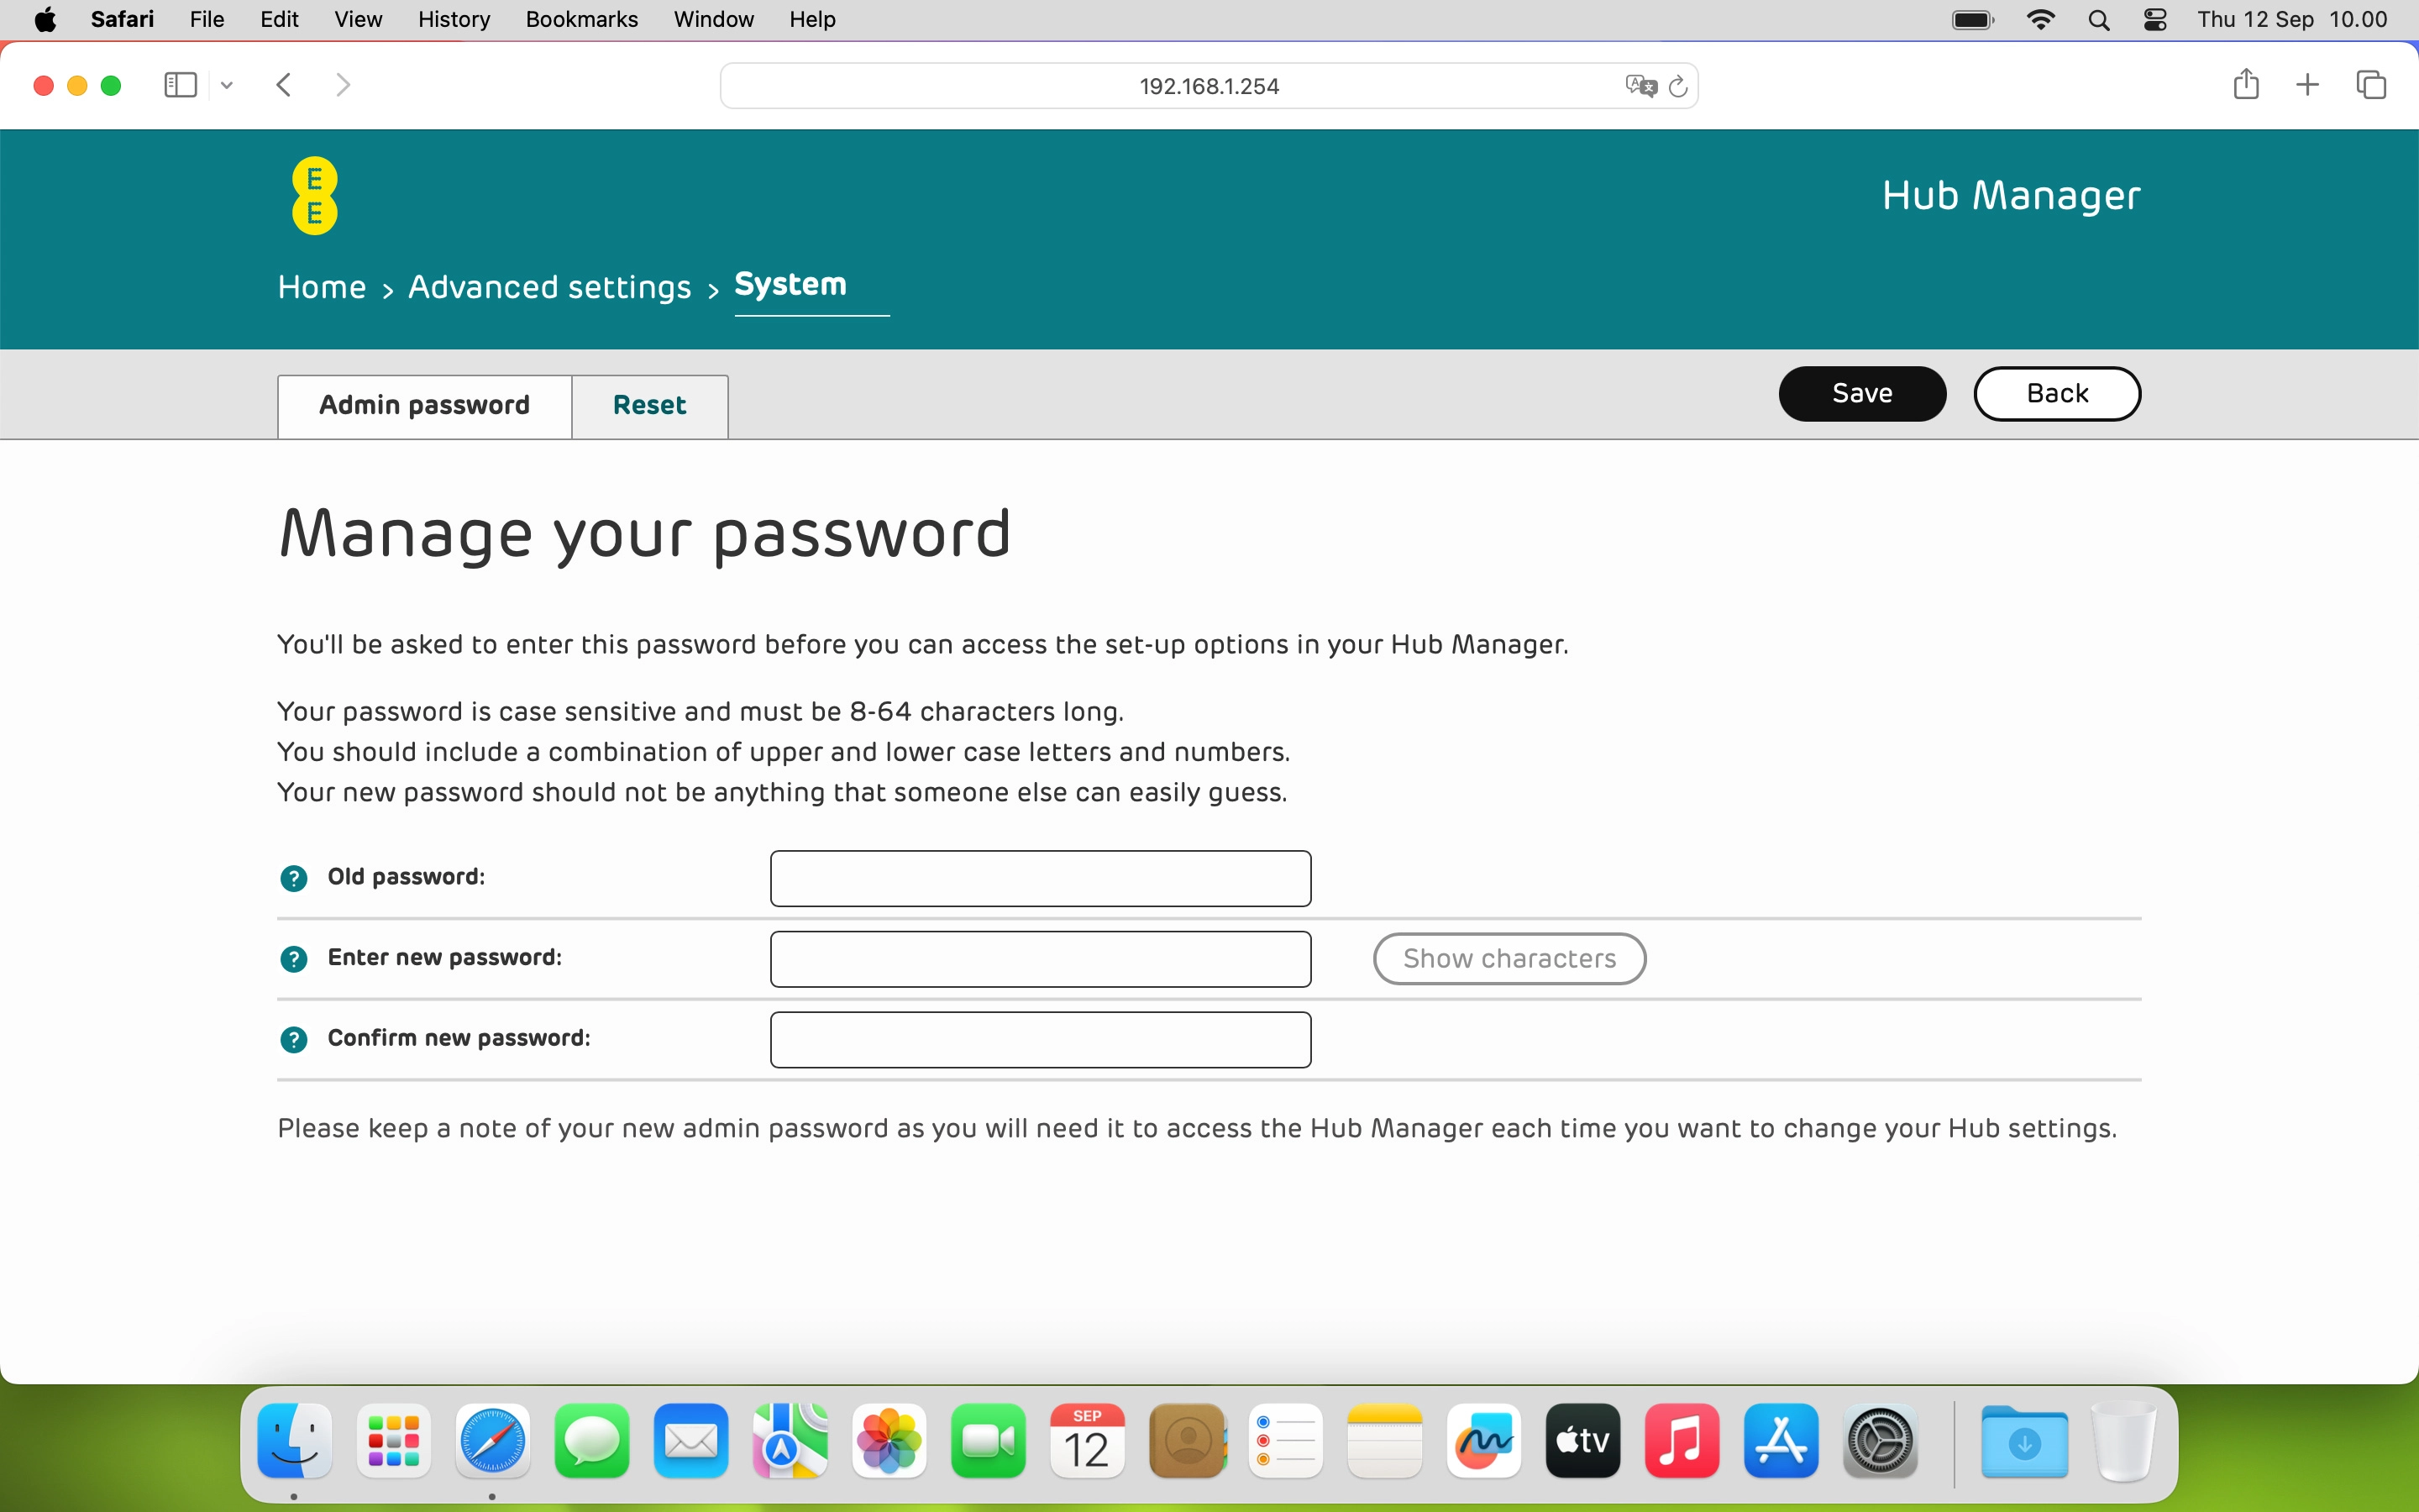Click help icon beside Old password

point(293,878)
